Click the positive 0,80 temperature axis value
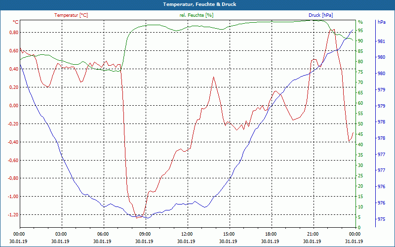This screenshot has width=395, height=247. tap(14, 32)
